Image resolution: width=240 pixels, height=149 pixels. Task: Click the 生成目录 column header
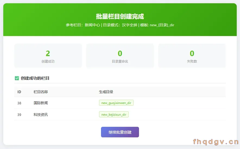106,92
